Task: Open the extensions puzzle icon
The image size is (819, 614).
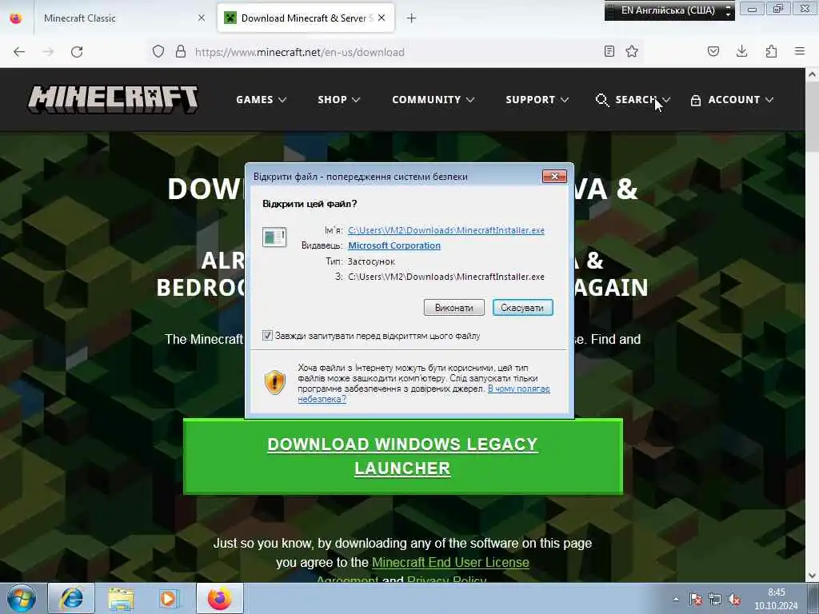Action: (771, 51)
